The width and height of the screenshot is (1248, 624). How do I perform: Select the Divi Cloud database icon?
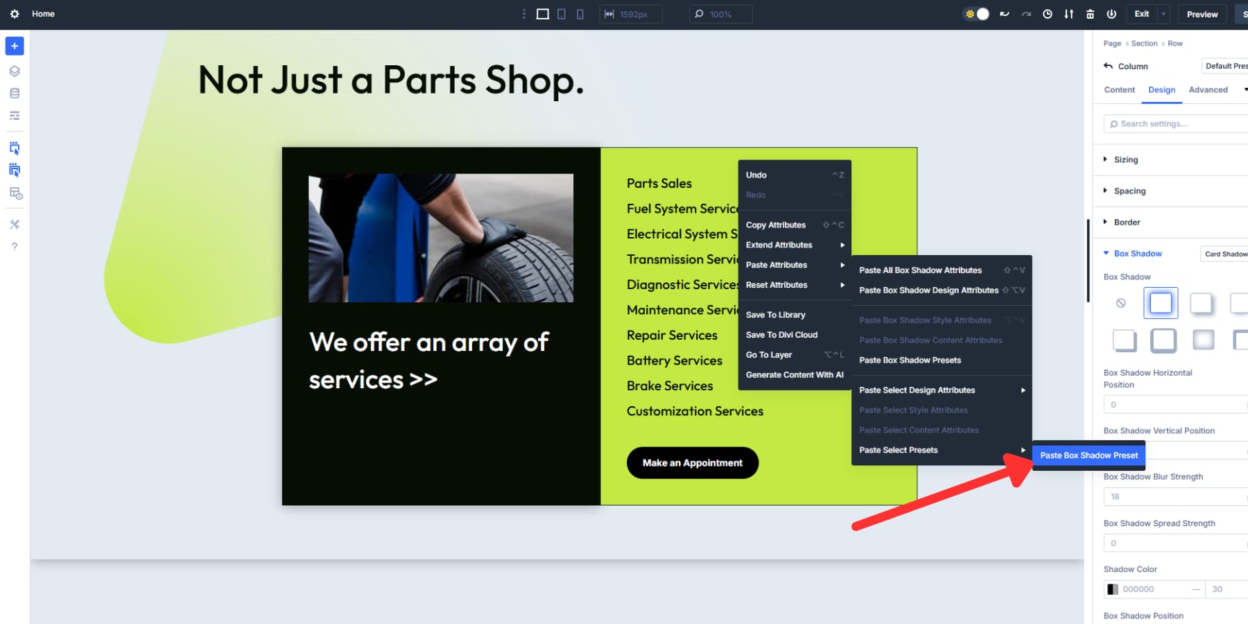[x=14, y=93]
